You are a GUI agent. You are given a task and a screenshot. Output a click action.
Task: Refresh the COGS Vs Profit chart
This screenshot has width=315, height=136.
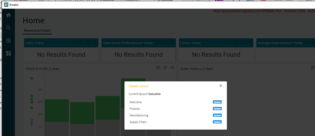point(165,68)
